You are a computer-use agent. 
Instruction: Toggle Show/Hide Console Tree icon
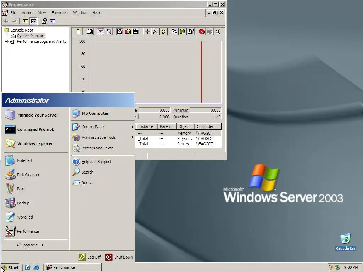point(34,21)
